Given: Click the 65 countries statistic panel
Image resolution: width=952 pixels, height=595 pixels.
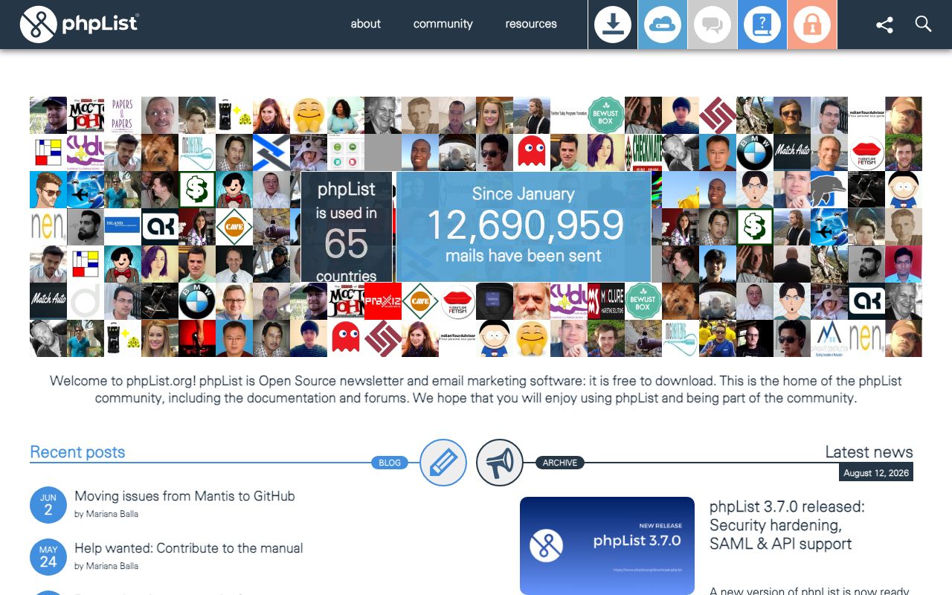Looking at the screenshot, I should tap(347, 228).
